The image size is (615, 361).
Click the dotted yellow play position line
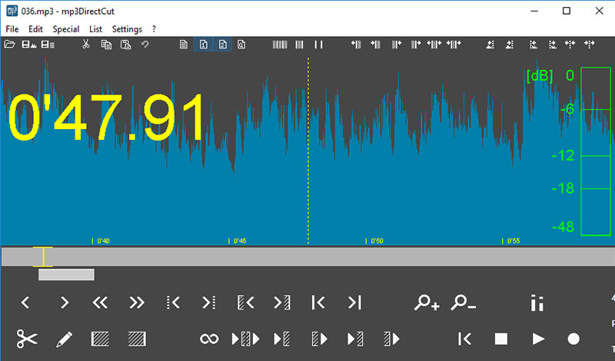click(308, 151)
